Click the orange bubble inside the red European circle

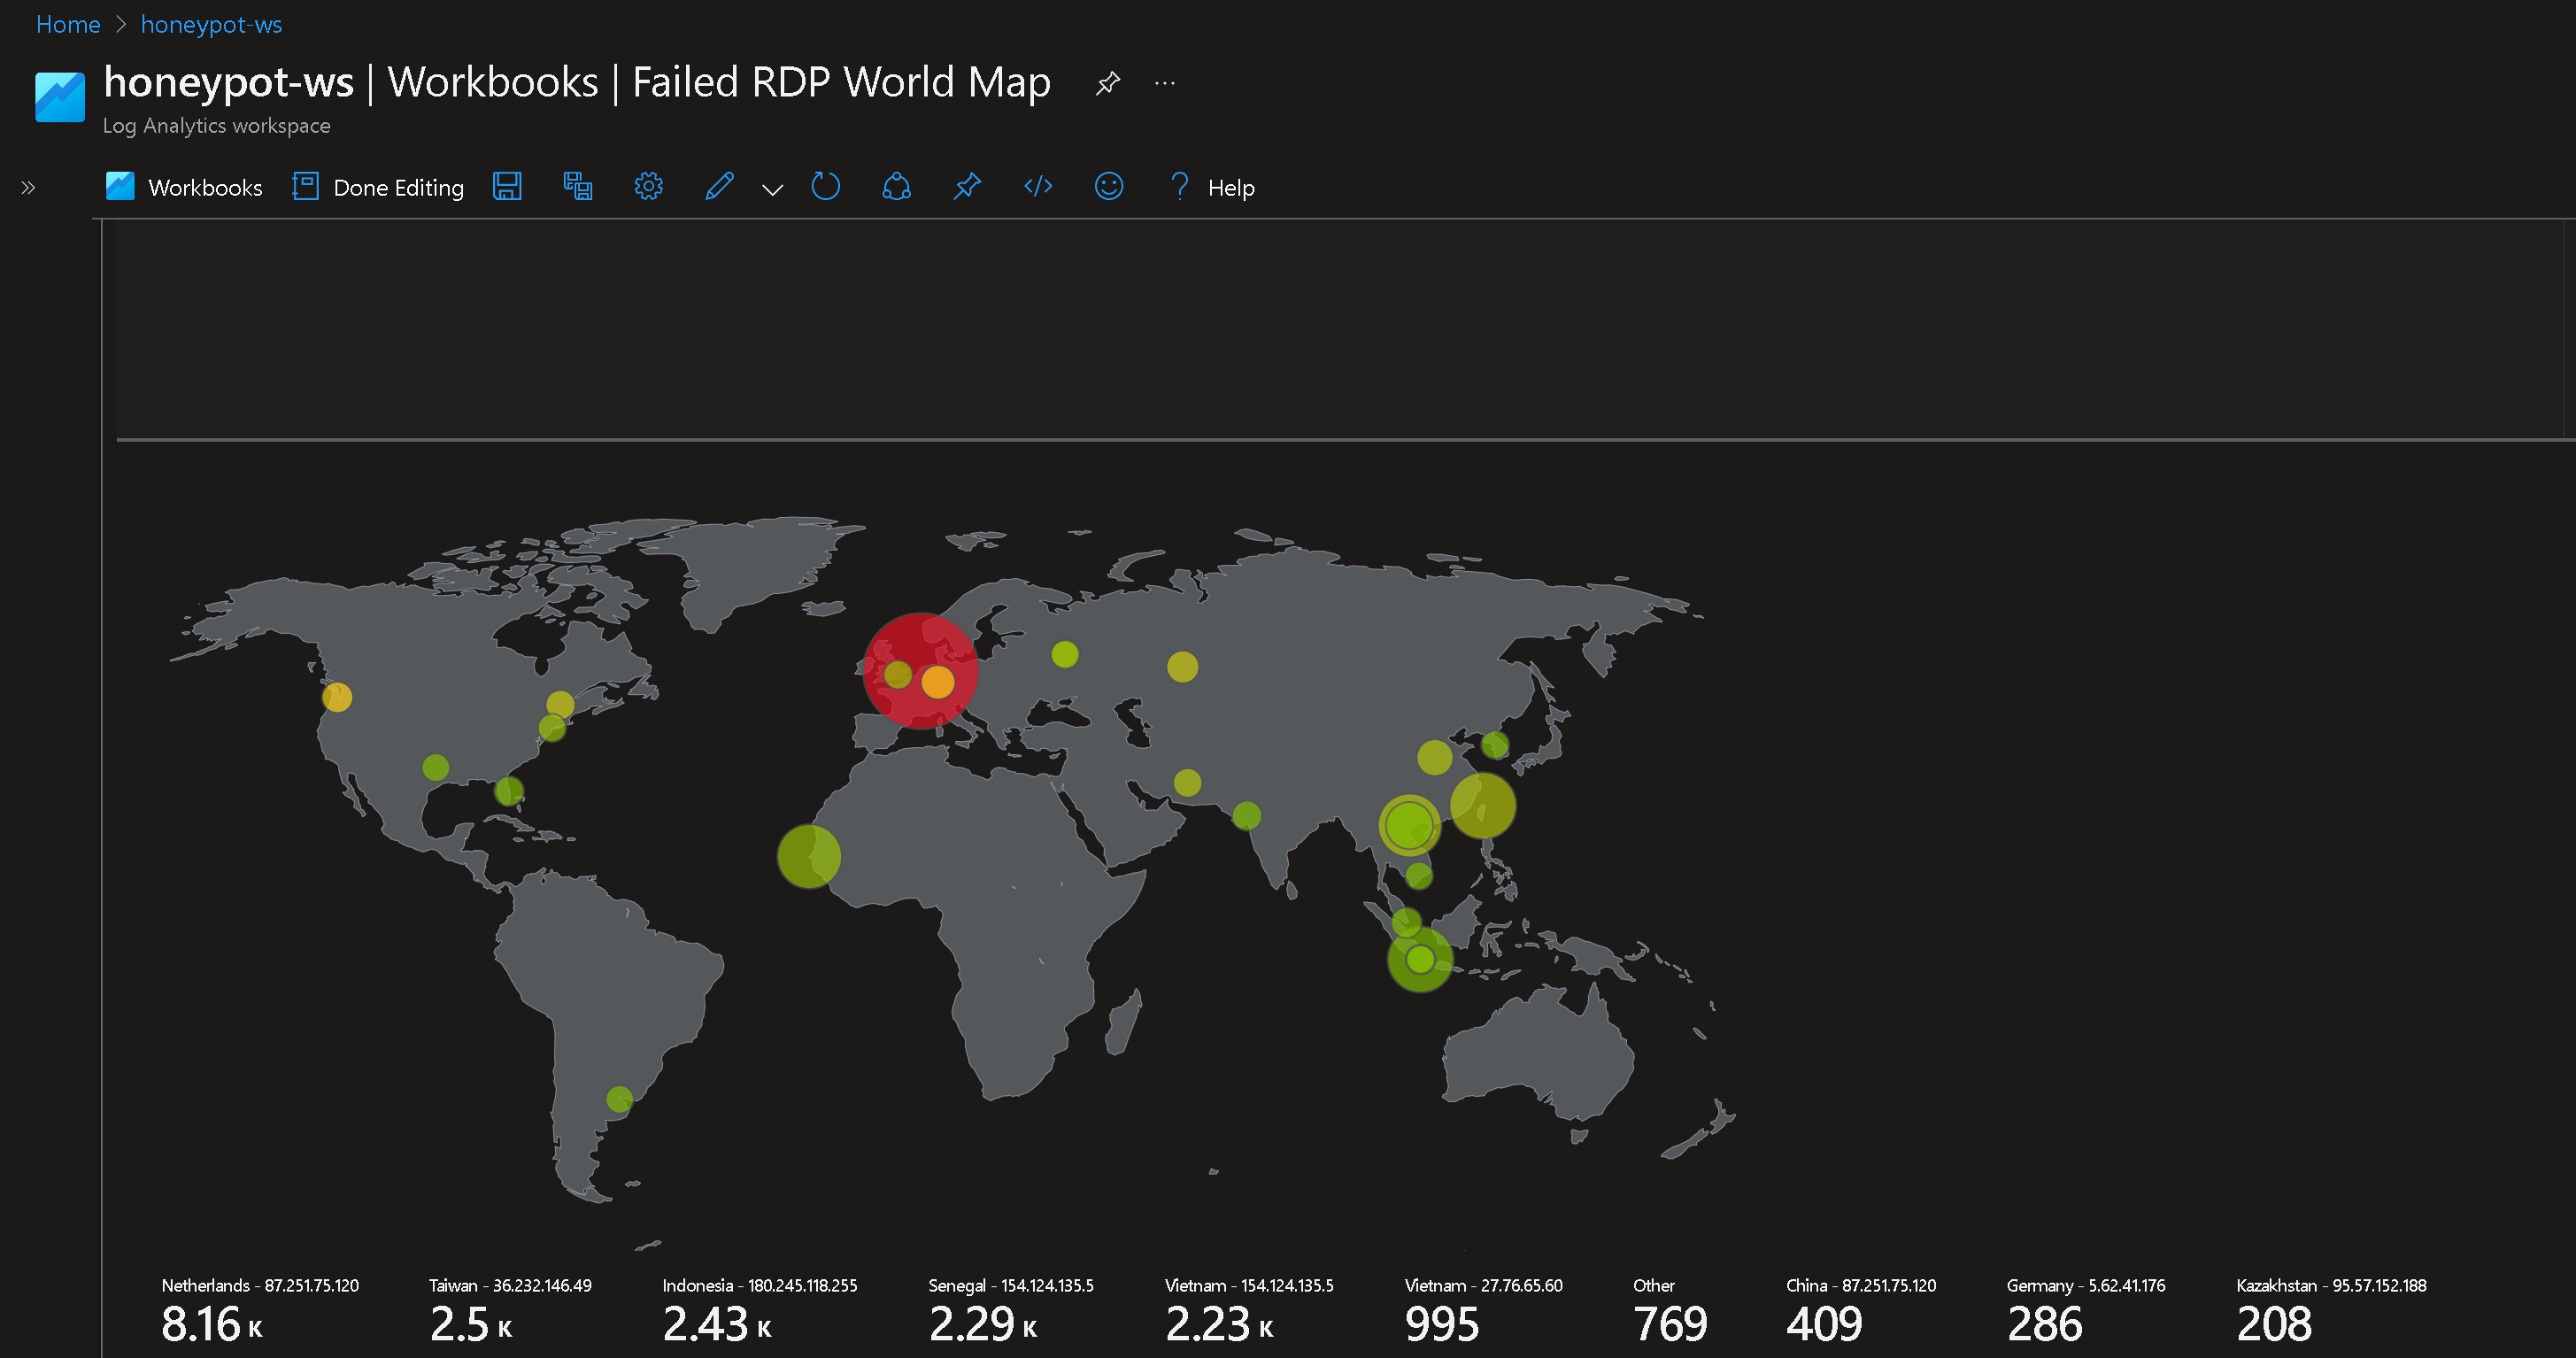937,682
